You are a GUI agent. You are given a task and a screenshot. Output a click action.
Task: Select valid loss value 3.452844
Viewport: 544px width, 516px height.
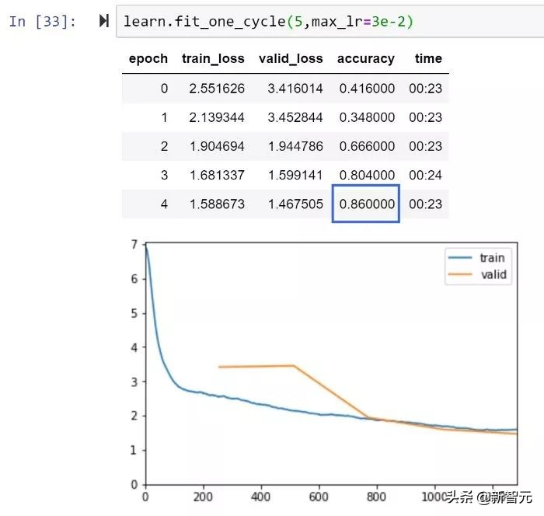coord(295,117)
